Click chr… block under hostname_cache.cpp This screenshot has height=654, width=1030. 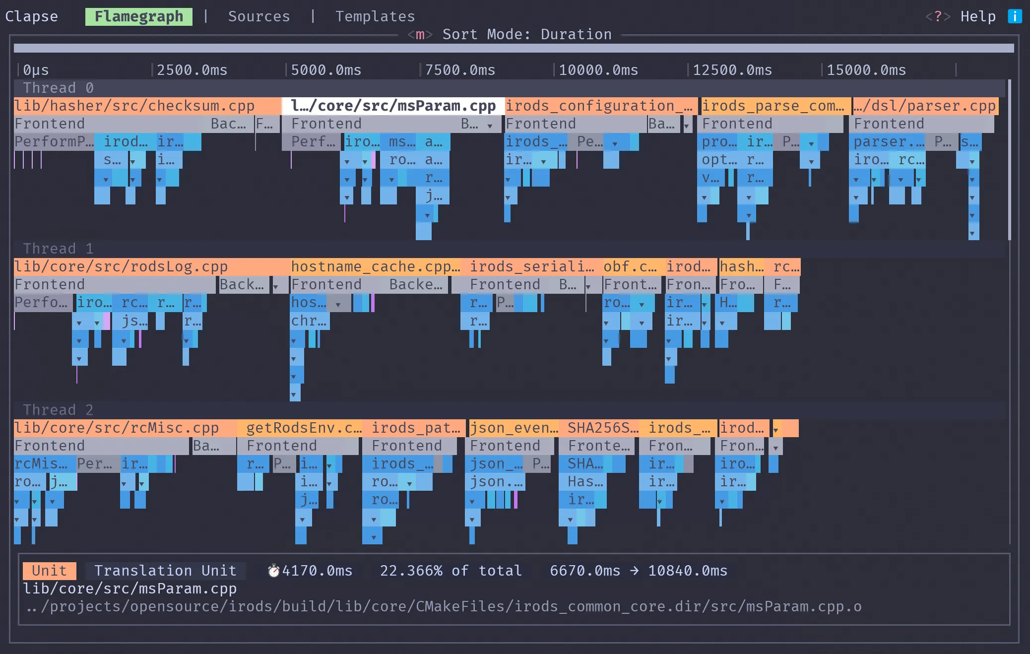click(309, 321)
